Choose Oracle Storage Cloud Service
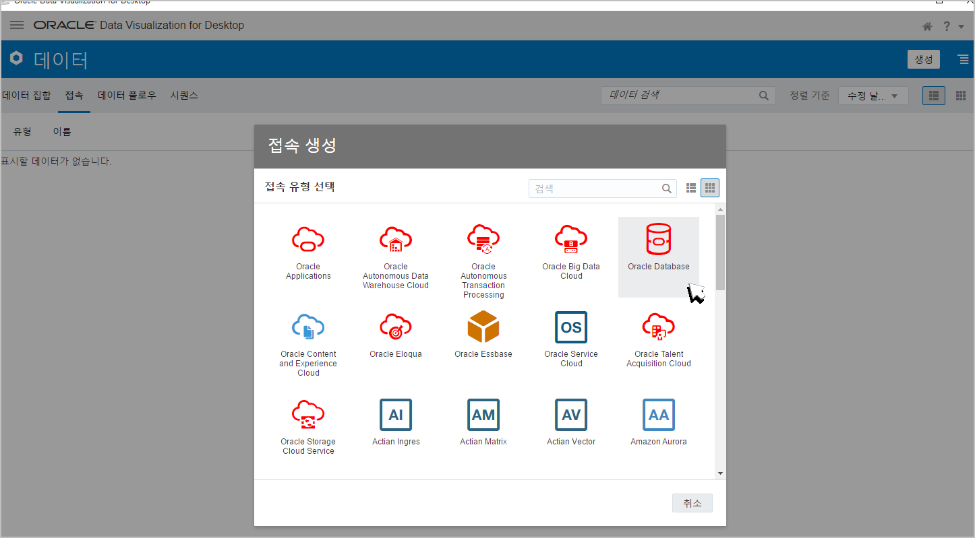 point(308,428)
